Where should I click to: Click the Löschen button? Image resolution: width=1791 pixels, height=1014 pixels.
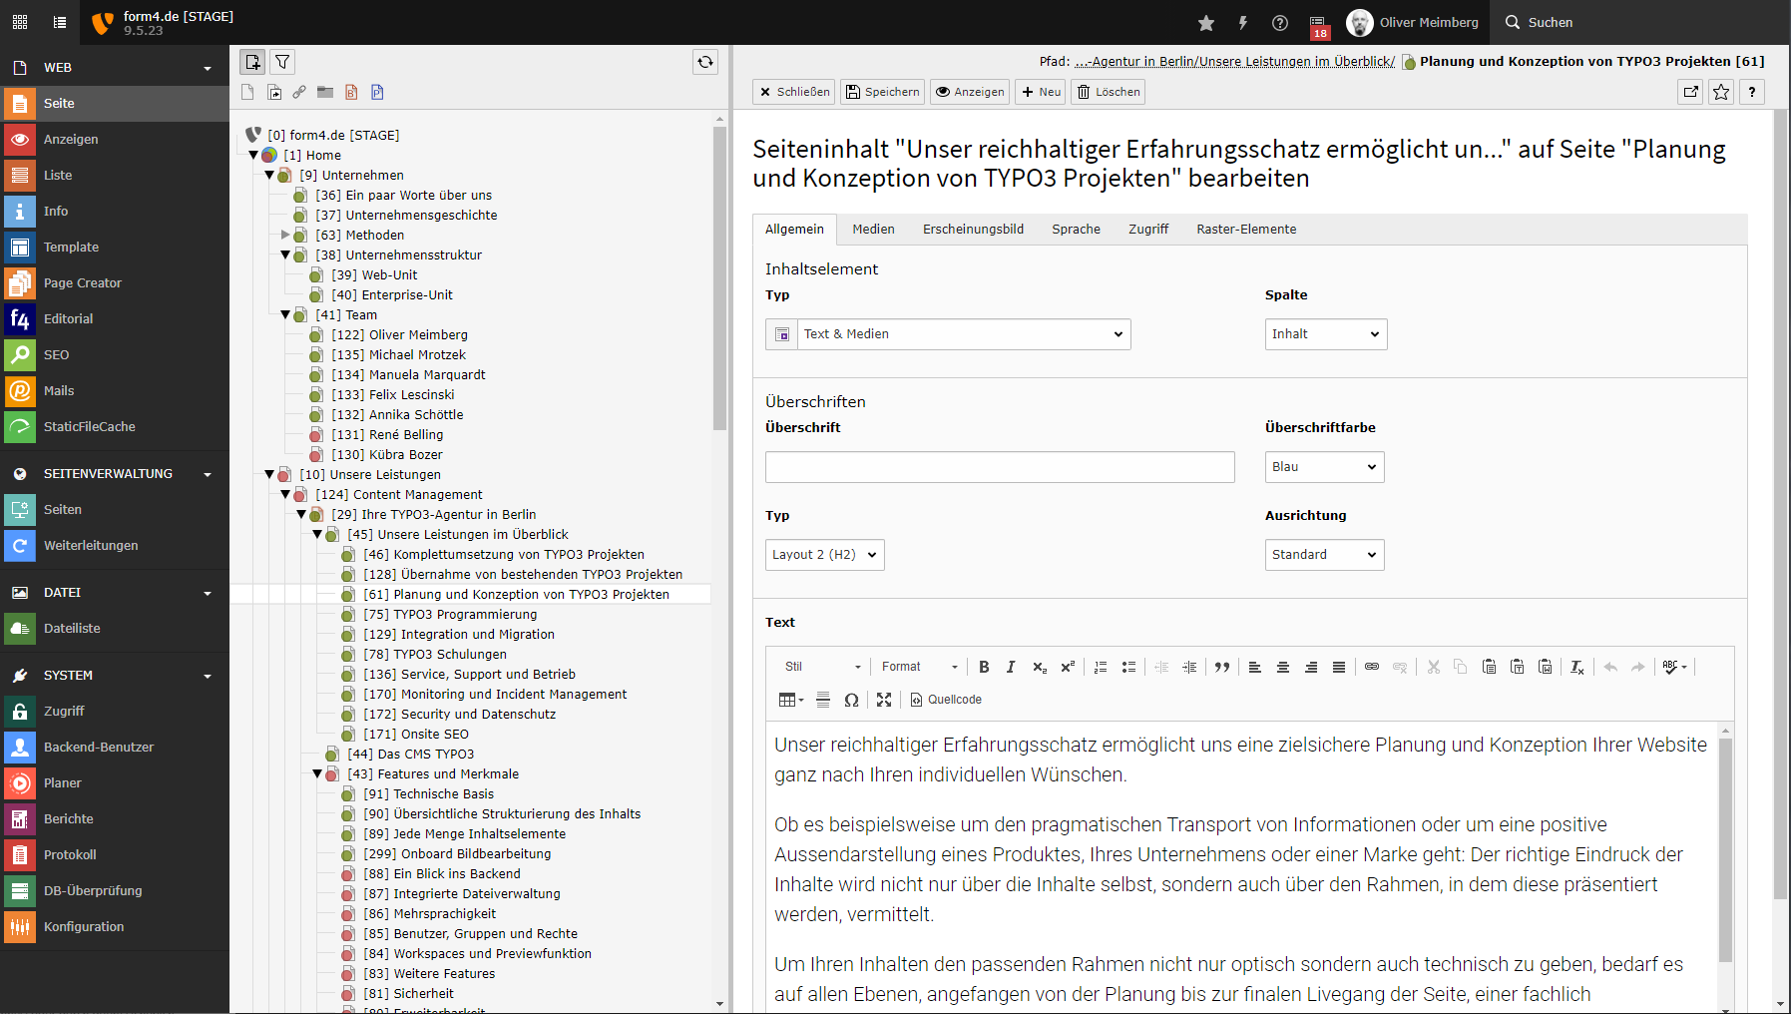pos(1109,92)
